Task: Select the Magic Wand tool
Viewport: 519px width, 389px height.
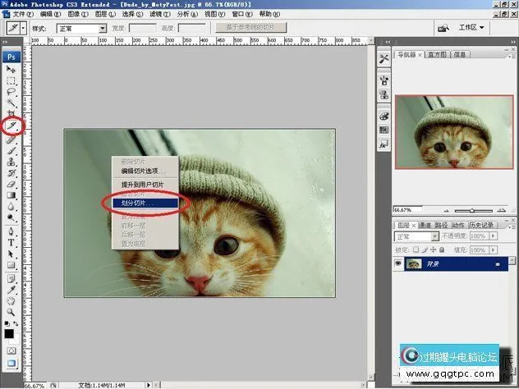Action: (11, 103)
